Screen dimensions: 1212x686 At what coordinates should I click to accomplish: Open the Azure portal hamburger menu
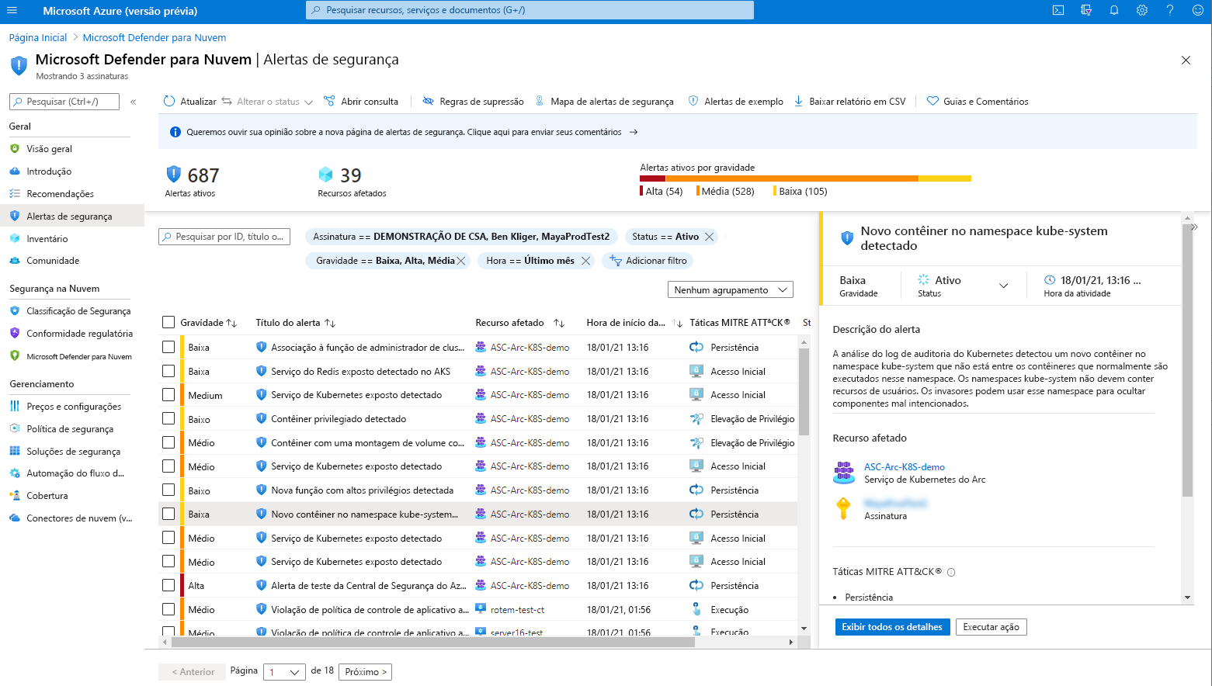tap(12, 10)
